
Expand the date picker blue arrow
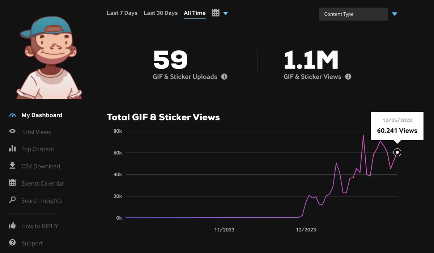(x=226, y=14)
